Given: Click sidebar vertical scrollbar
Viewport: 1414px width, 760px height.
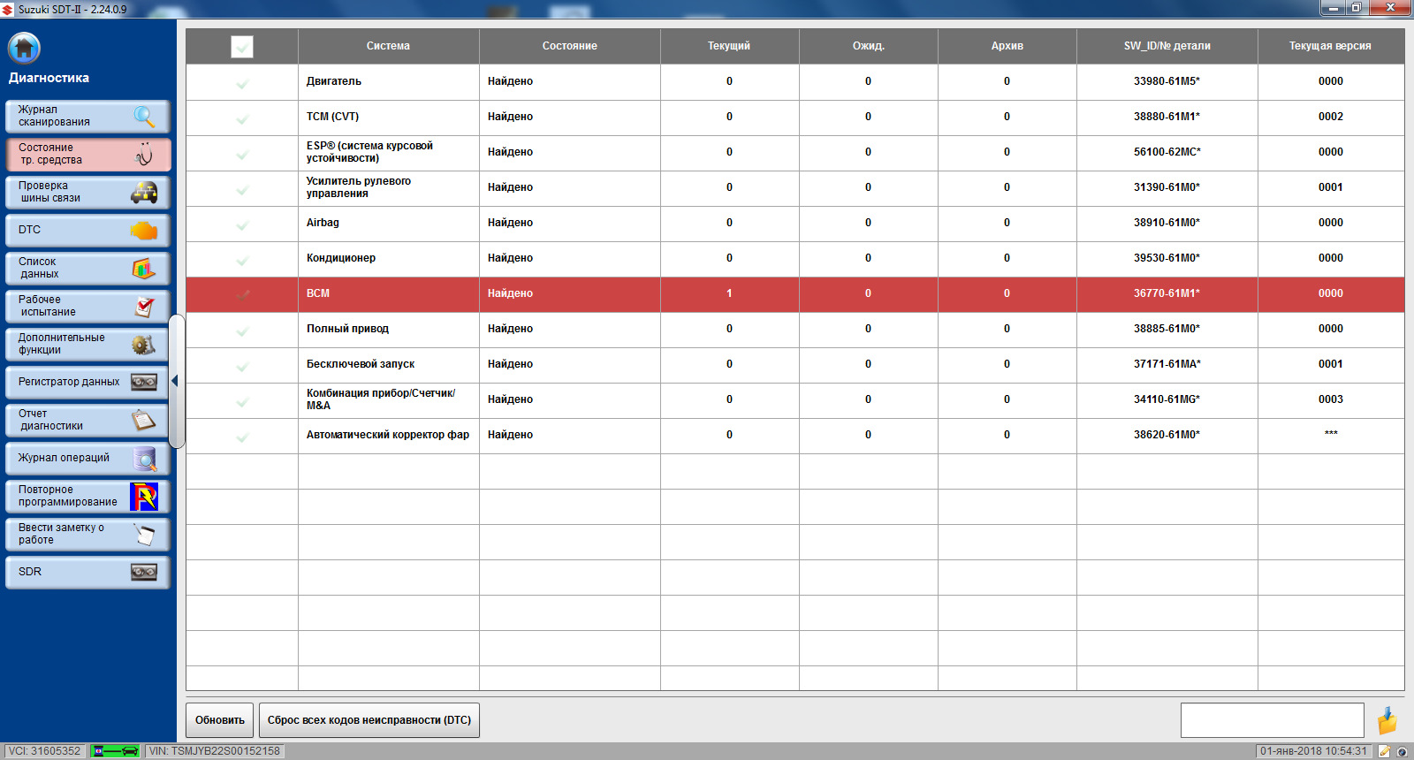Looking at the screenshot, I should pos(177,381).
